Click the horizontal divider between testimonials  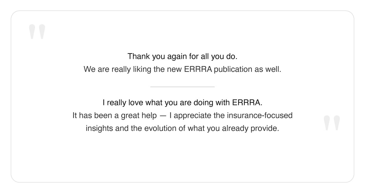point(182,87)
